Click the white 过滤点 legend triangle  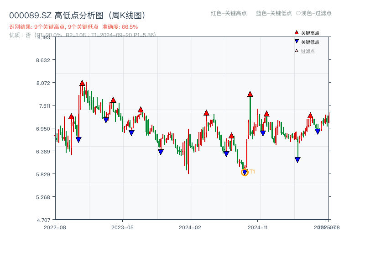pos(297,51)
